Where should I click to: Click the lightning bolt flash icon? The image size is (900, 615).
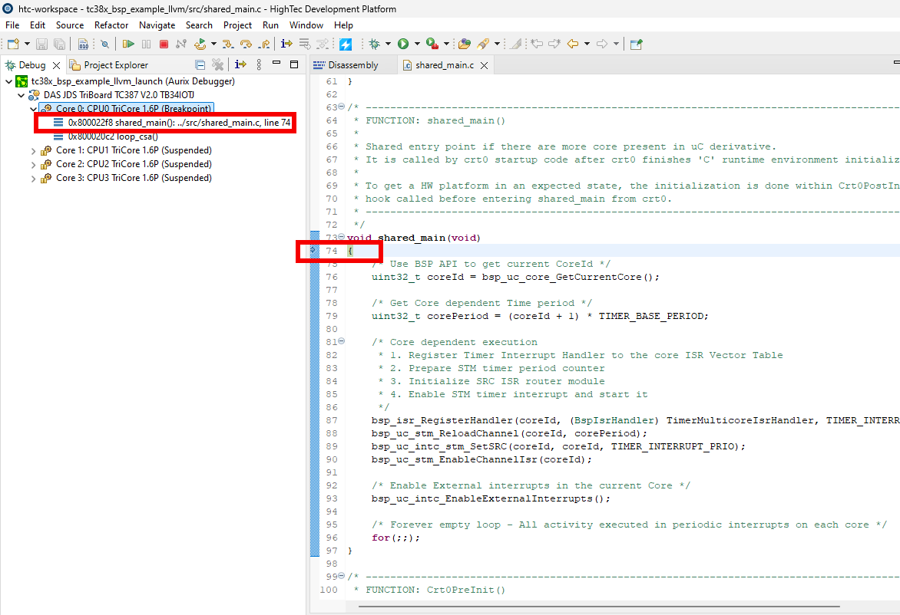[x=346, y=44]
